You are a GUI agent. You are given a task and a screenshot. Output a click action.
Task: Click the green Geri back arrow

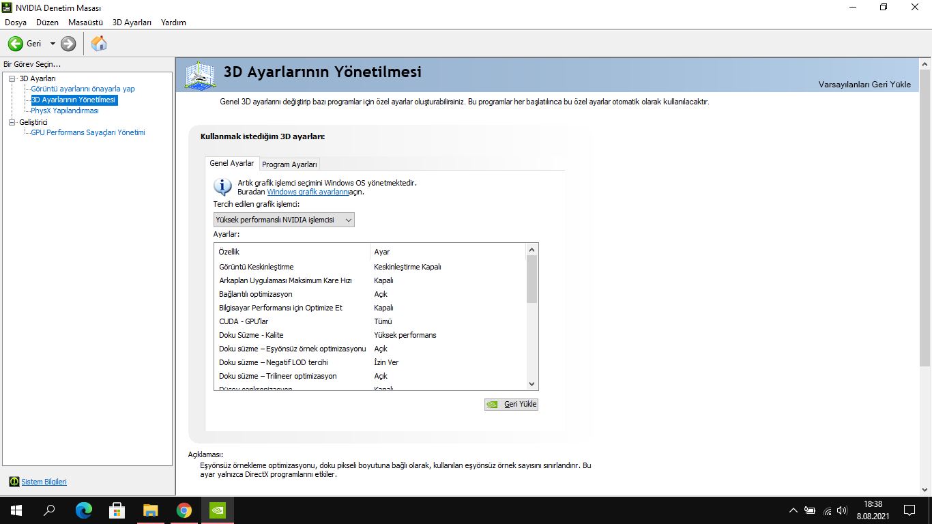pos(16,44)
